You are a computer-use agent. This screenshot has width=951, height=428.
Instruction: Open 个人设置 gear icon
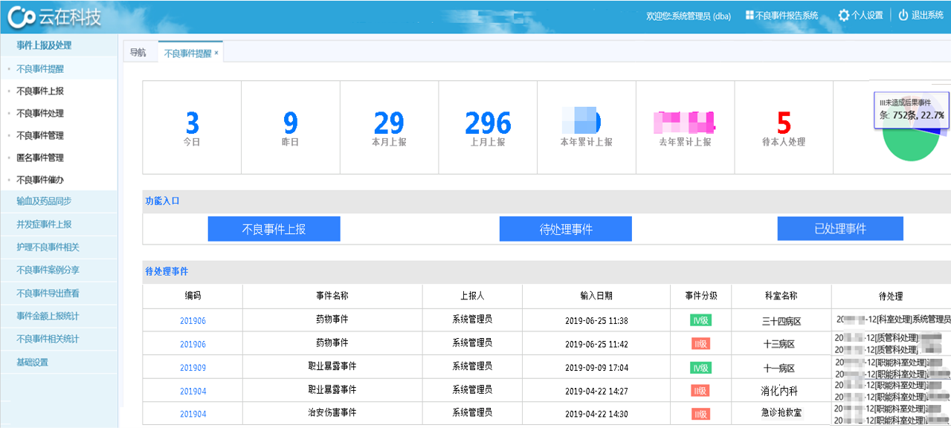[x=843, y=16]
